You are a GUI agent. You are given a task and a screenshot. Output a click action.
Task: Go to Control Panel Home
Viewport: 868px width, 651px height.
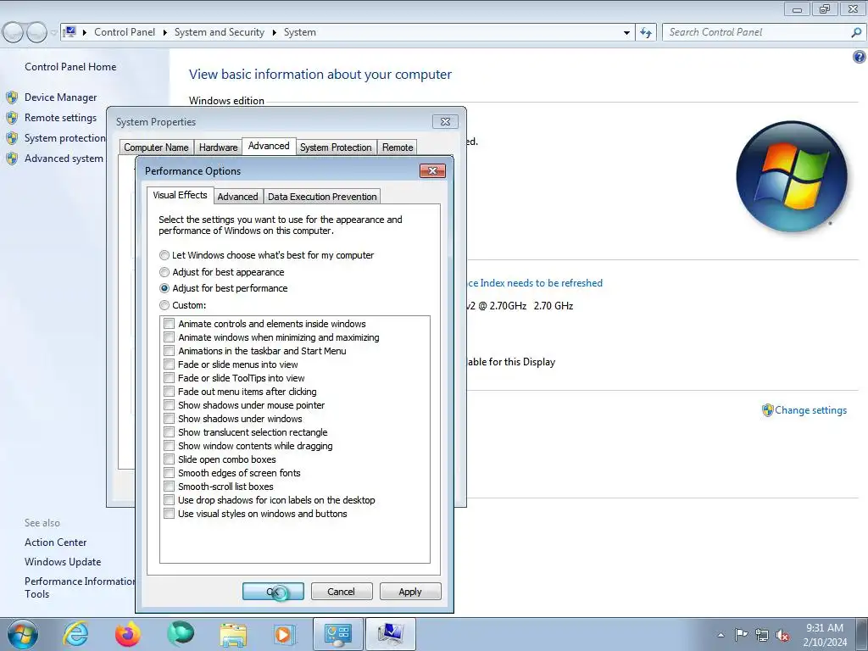[70, 67]
